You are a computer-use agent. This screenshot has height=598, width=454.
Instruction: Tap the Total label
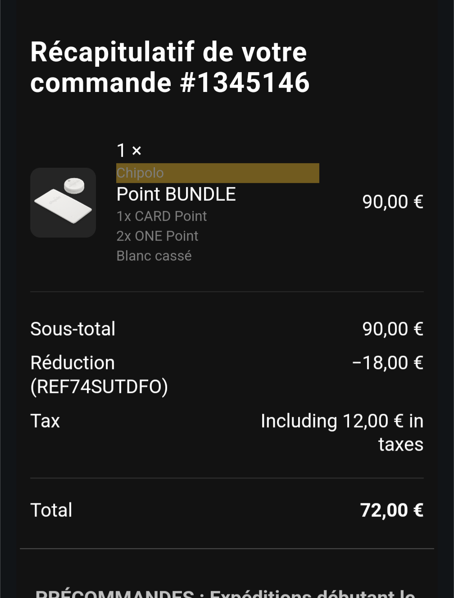click(x=51, y=510)
